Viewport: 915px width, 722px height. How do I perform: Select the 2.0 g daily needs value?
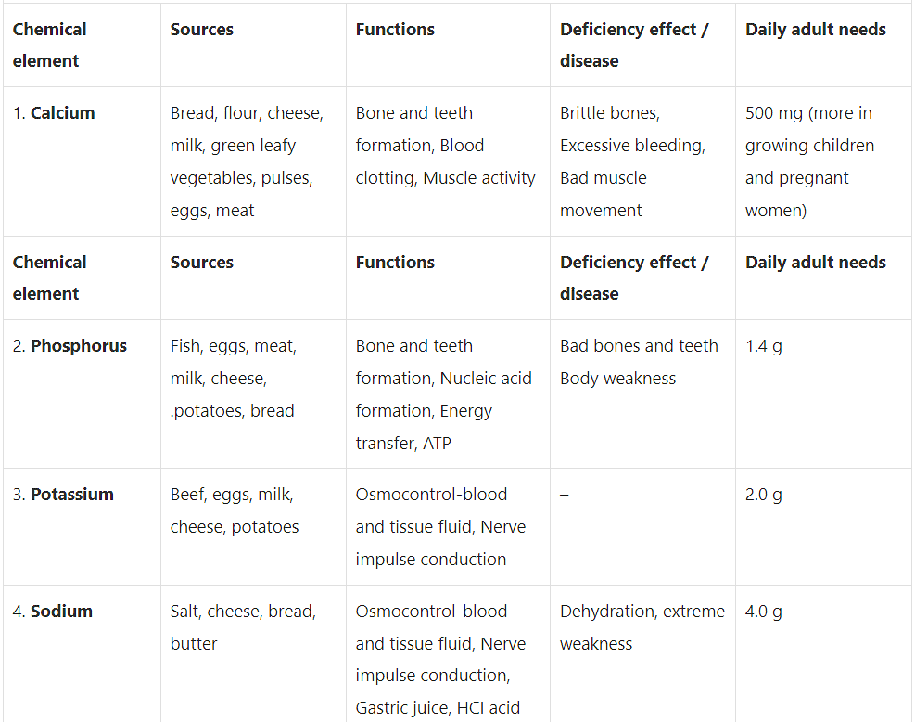coord(764,495)
